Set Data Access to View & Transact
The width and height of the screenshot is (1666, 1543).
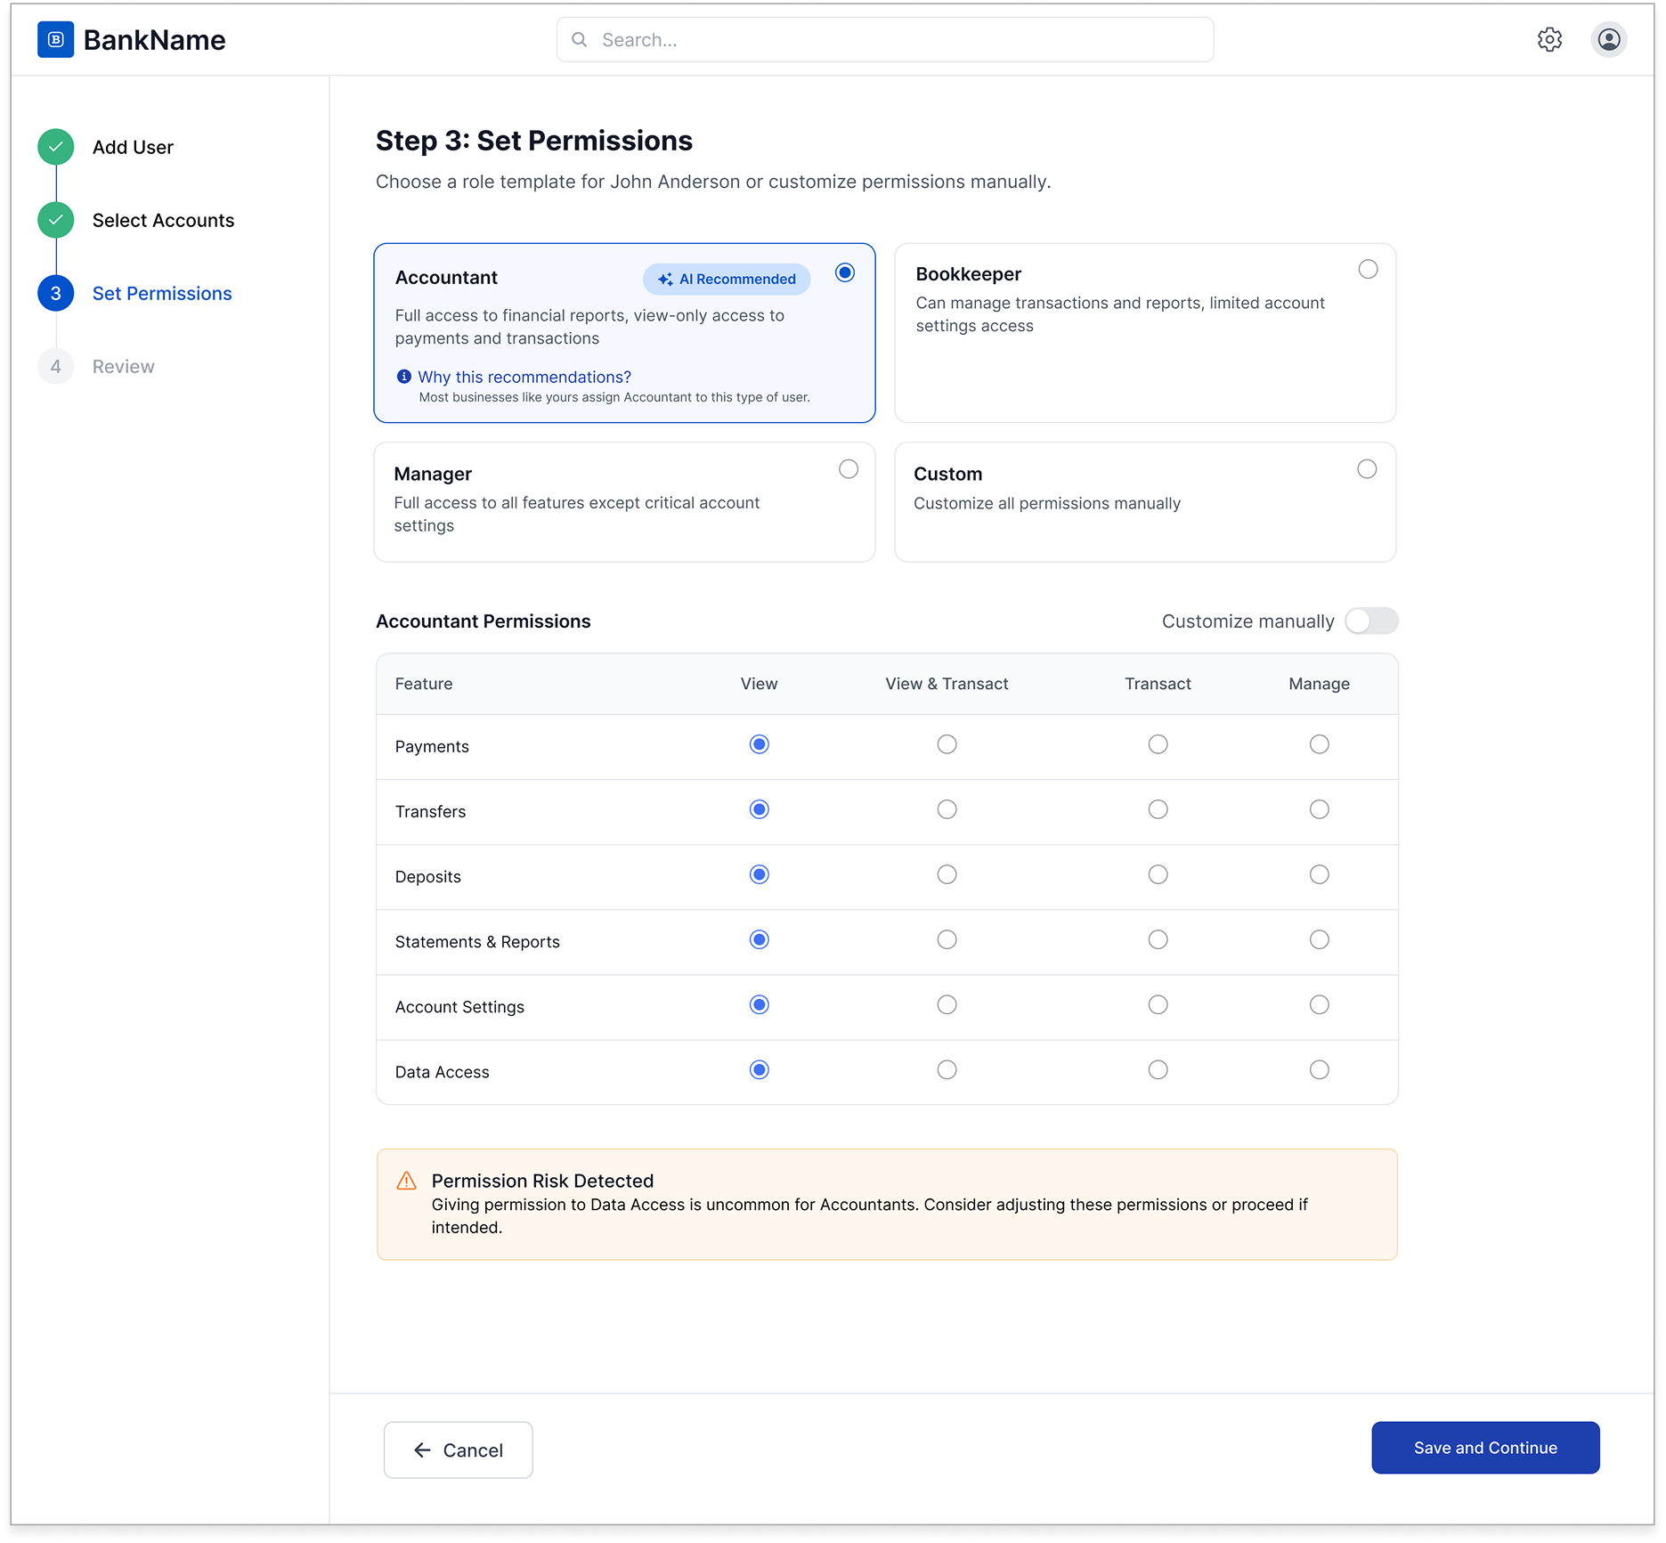click(947, 1069)
